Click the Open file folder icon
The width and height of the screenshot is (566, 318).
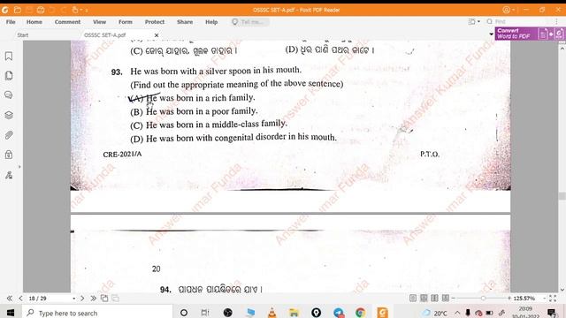click(x=17, y=10)
